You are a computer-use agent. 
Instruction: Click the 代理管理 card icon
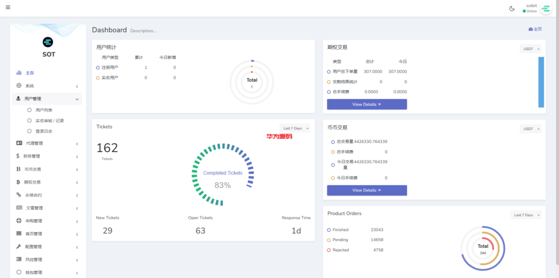(19, 143)
